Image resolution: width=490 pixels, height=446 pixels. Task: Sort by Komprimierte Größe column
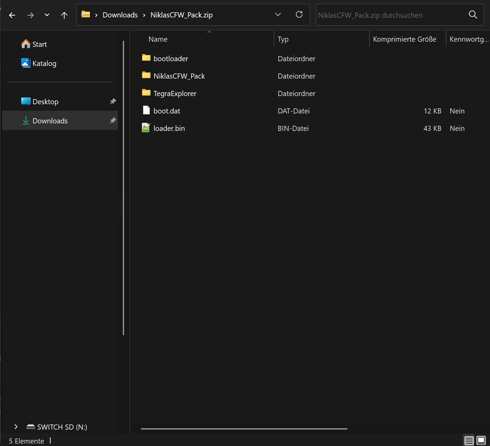[x=404, y=39]
